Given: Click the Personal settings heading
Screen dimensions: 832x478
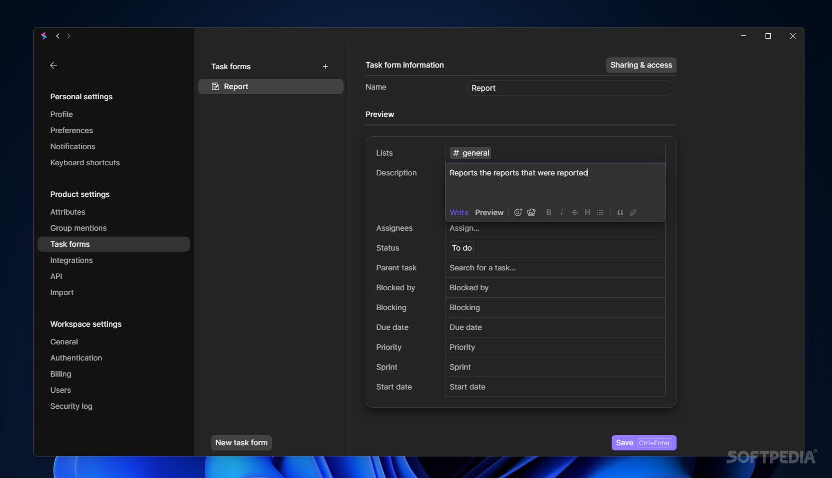Looking at the screenshot, I should point(81,97).
